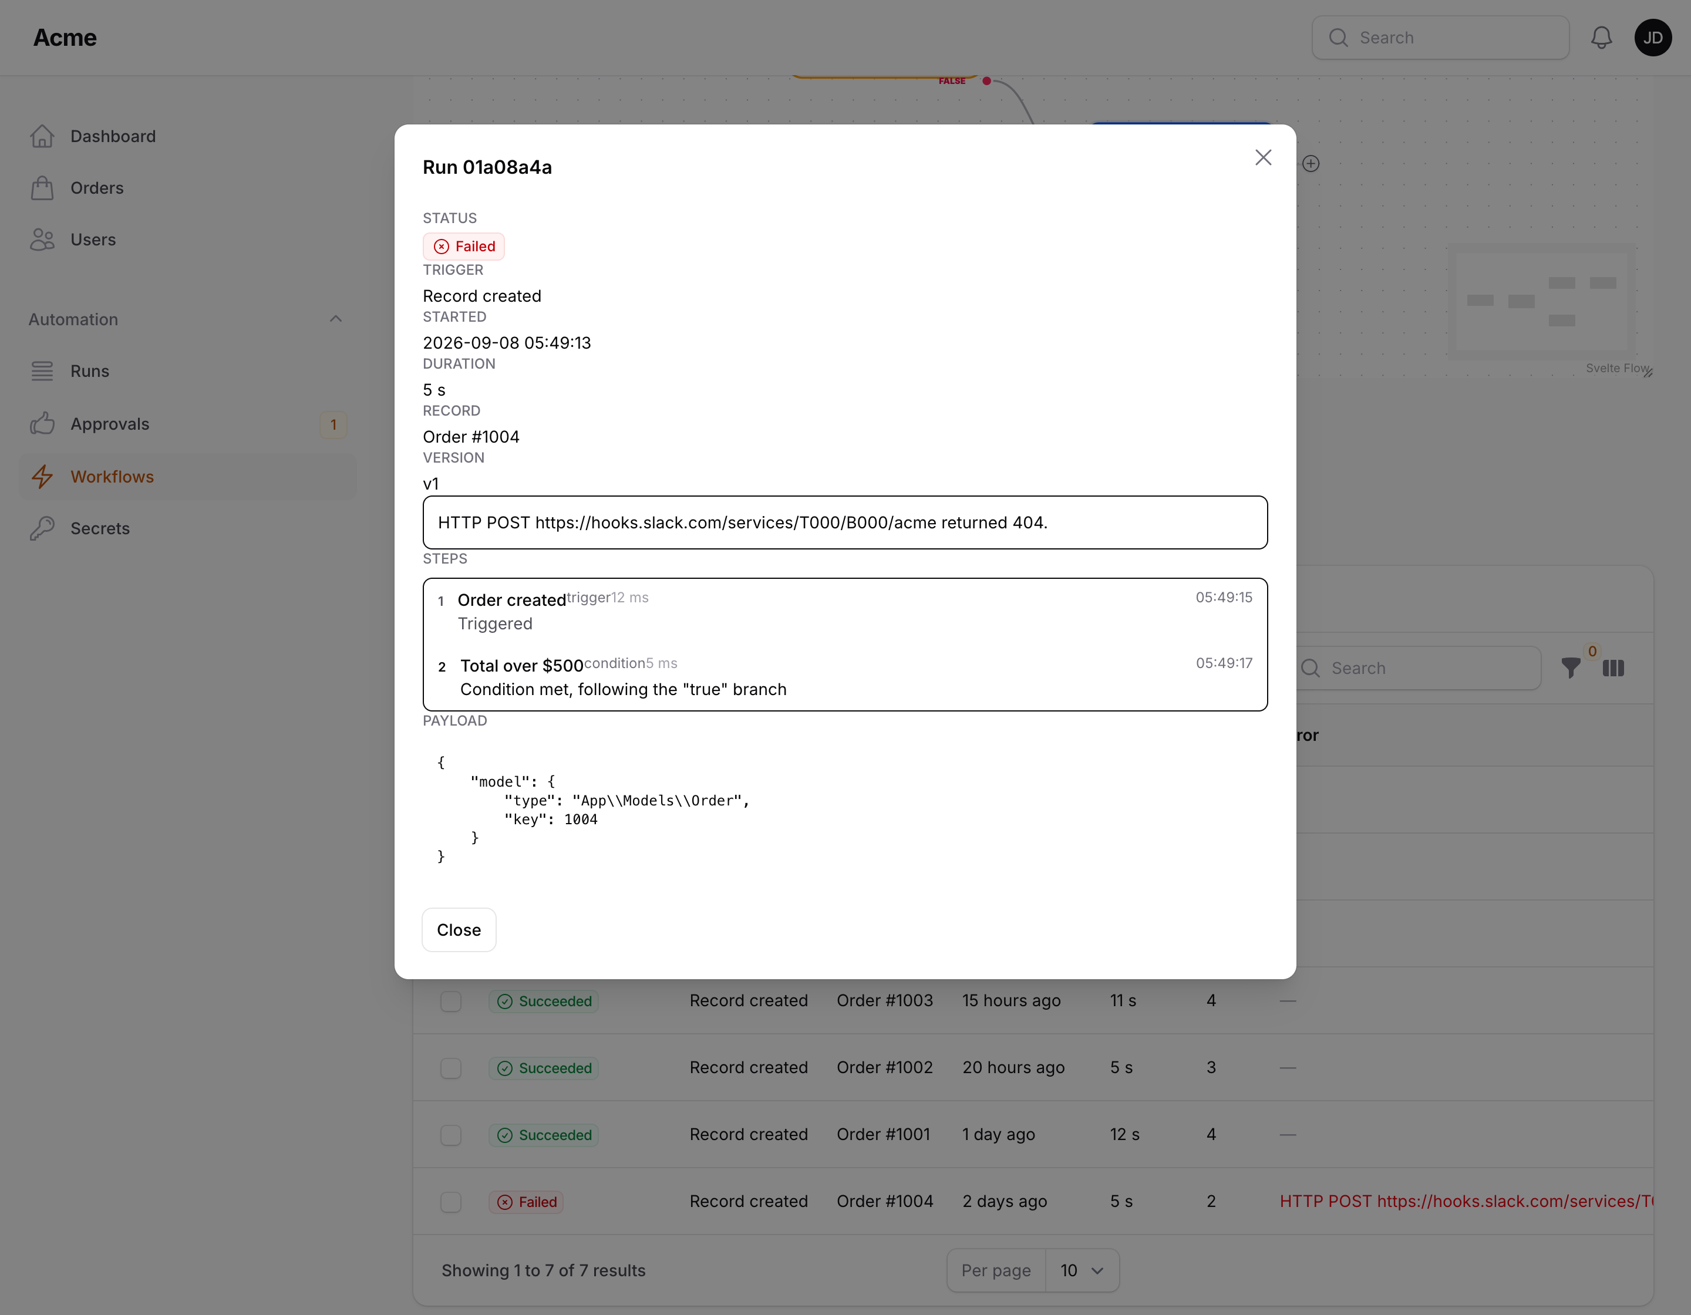This screenshot has height=1315, width=1691.
Task: Collapse the Automation section
Action: pyautogui.click(x=335, y=319)
